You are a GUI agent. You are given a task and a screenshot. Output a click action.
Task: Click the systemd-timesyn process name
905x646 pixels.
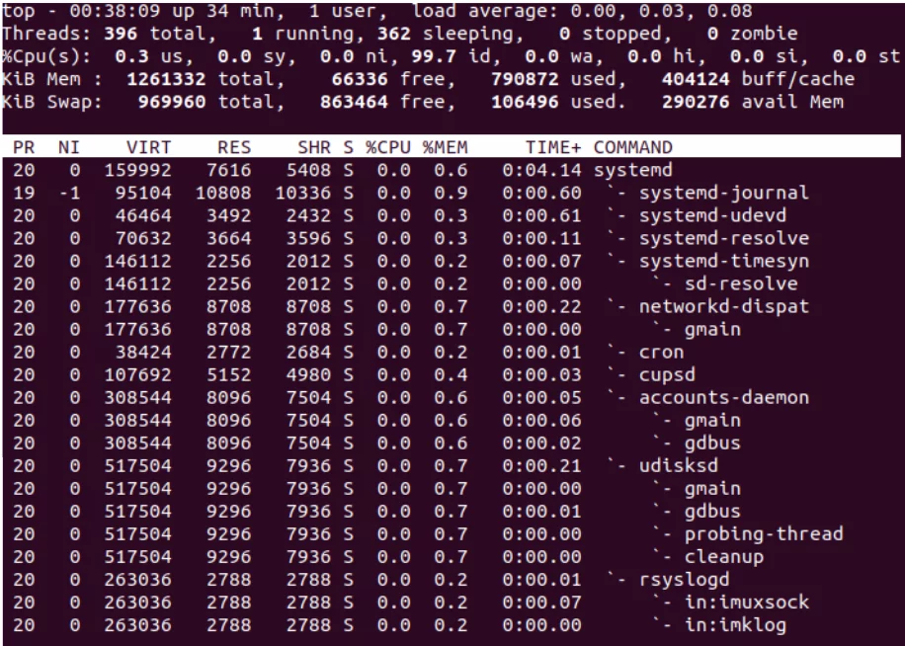tap(724, 262)
